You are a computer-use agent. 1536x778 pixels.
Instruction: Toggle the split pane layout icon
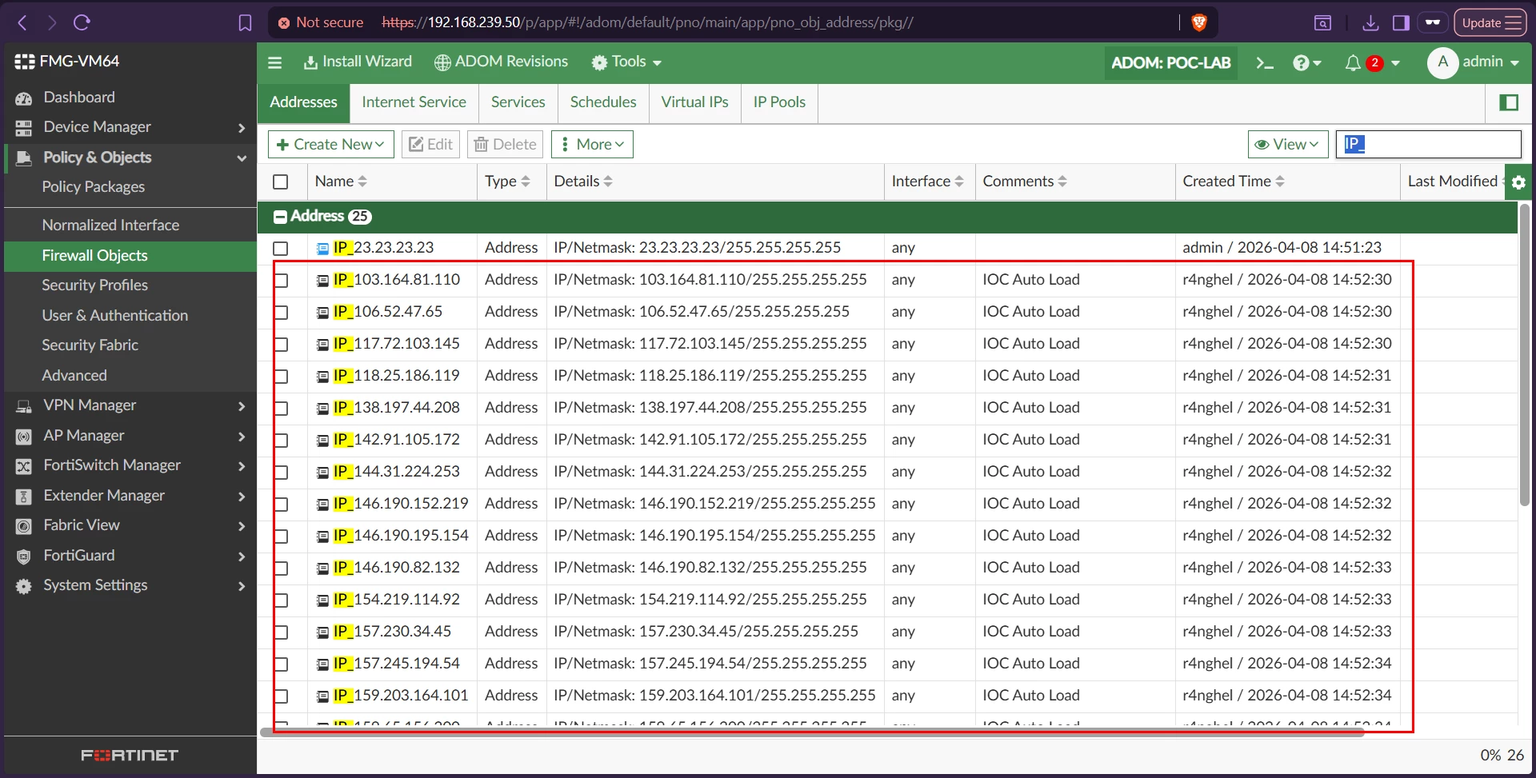point(1509,102)
